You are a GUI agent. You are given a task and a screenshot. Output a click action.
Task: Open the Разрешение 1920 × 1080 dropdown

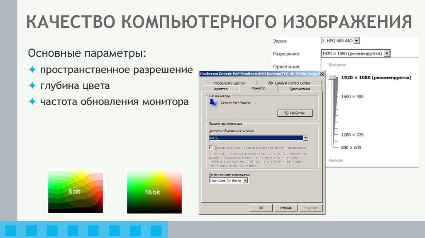[387, 53]
